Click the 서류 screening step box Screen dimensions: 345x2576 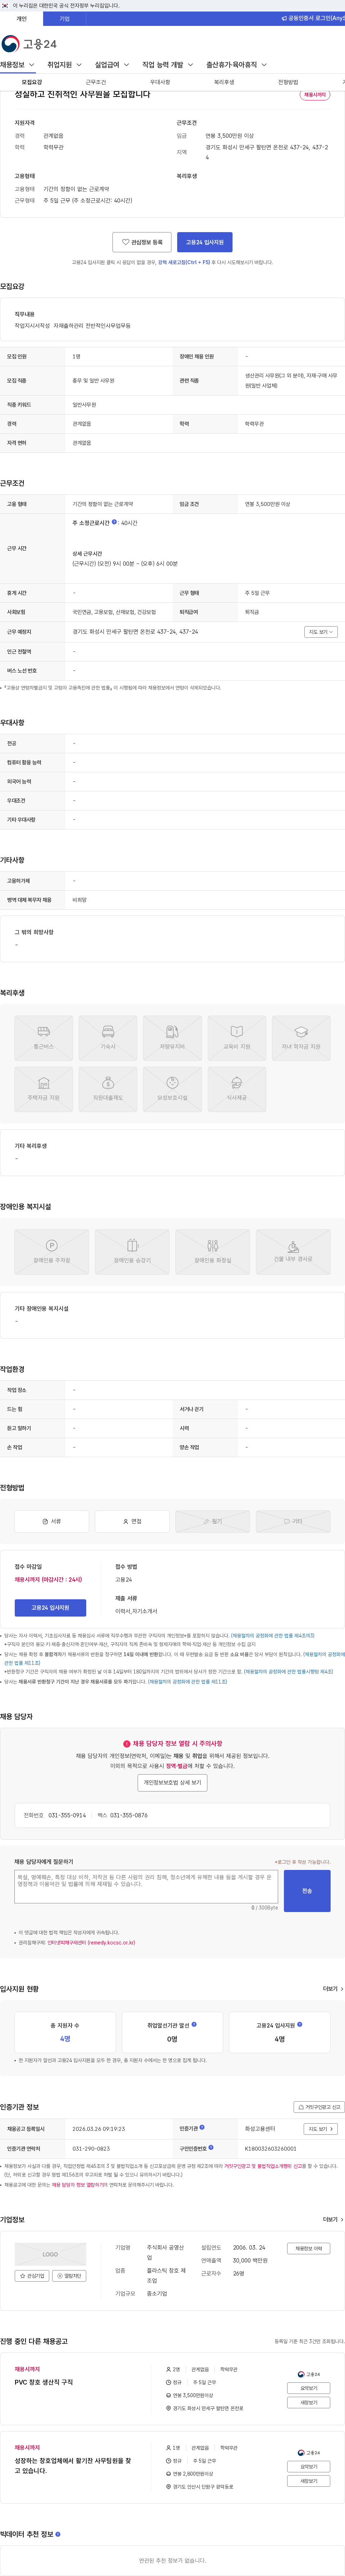point(52,1521)
